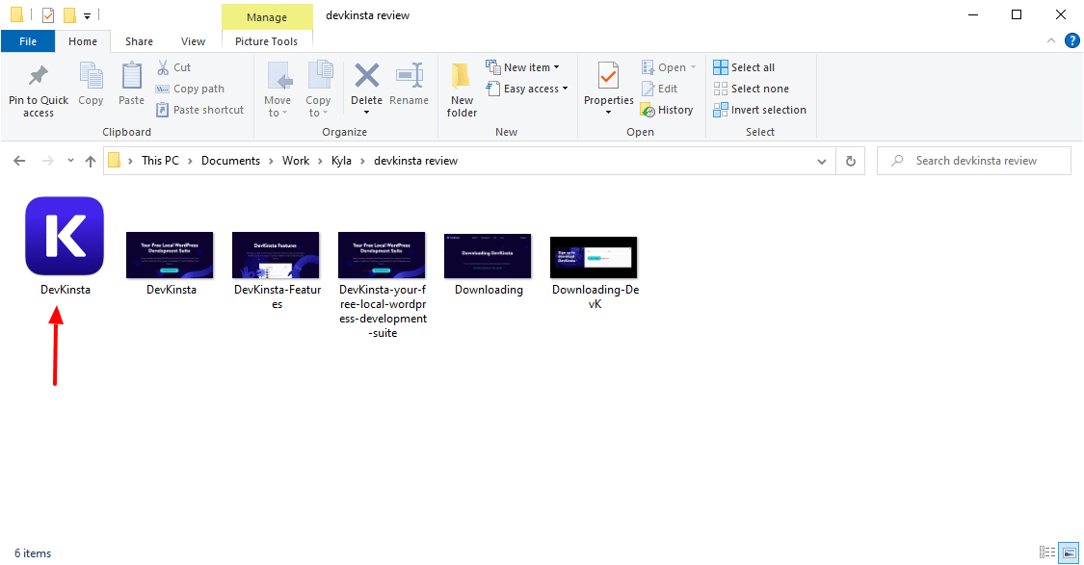This screenshot has height=565, width=1084.
Task: Open the New item dropdown
Action: point(522,67)
